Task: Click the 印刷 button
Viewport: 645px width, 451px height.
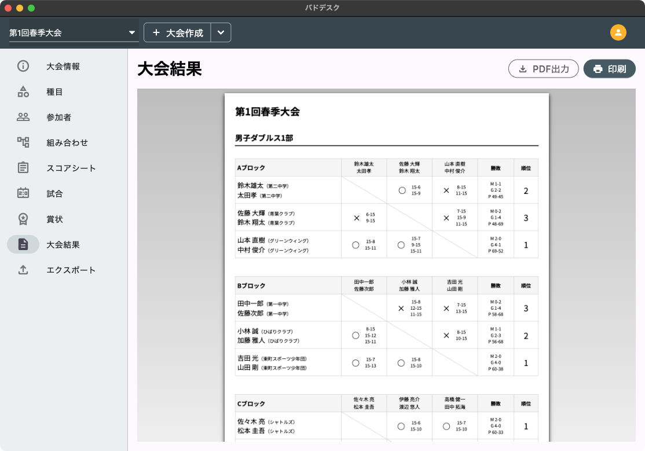Action: click(610, 69)
